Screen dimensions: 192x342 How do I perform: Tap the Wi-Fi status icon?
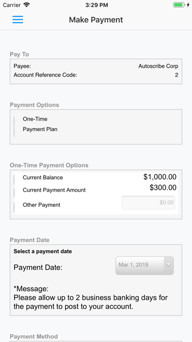[27, 5]
